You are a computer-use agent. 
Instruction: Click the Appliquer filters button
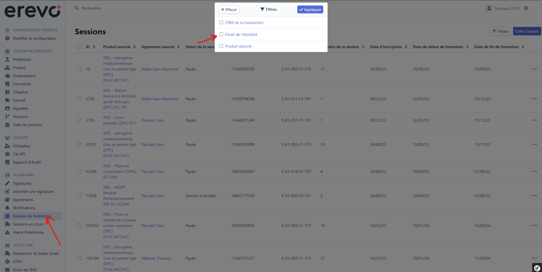coord(310,10)
